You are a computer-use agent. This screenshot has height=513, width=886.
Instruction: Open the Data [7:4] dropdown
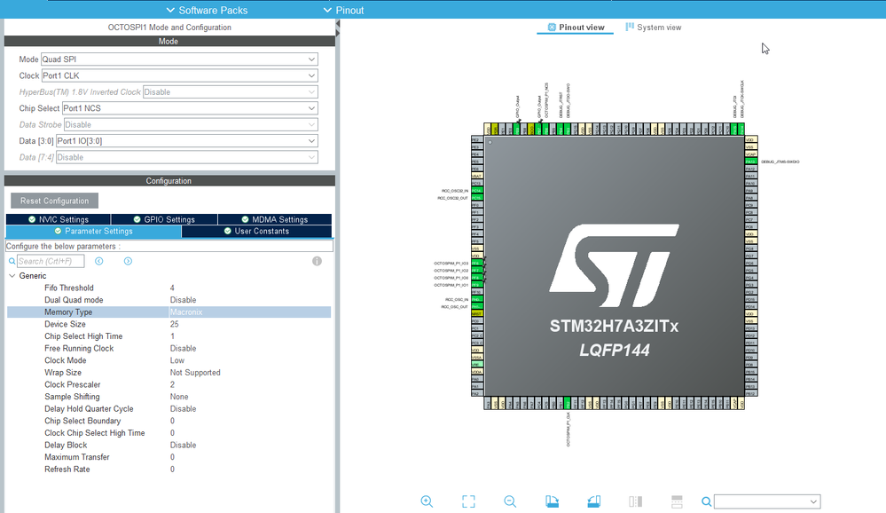[x=187, y=157]
